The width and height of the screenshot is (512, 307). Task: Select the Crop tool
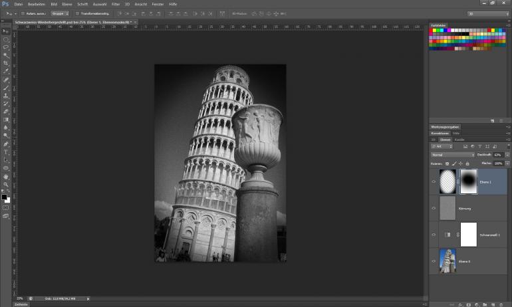[x=5, y=63]
